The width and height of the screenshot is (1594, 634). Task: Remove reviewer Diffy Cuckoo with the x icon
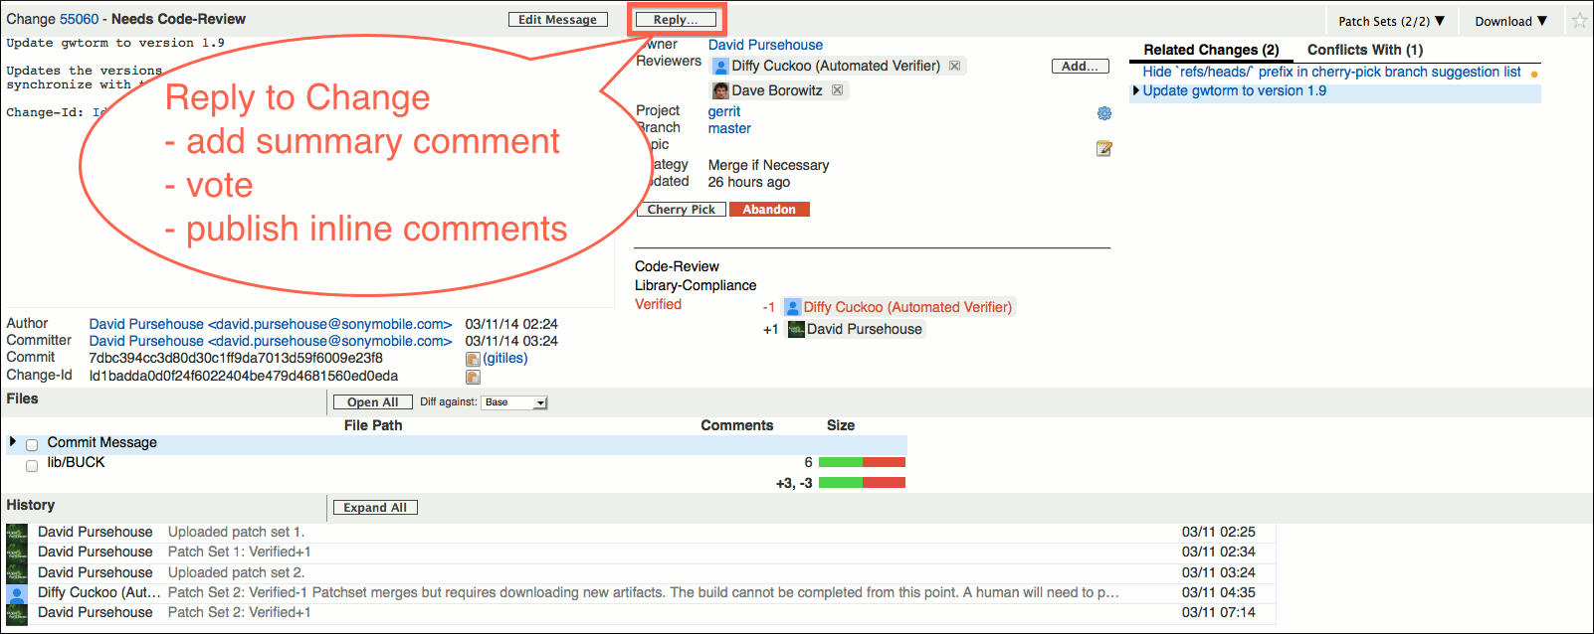click(954, 66)
